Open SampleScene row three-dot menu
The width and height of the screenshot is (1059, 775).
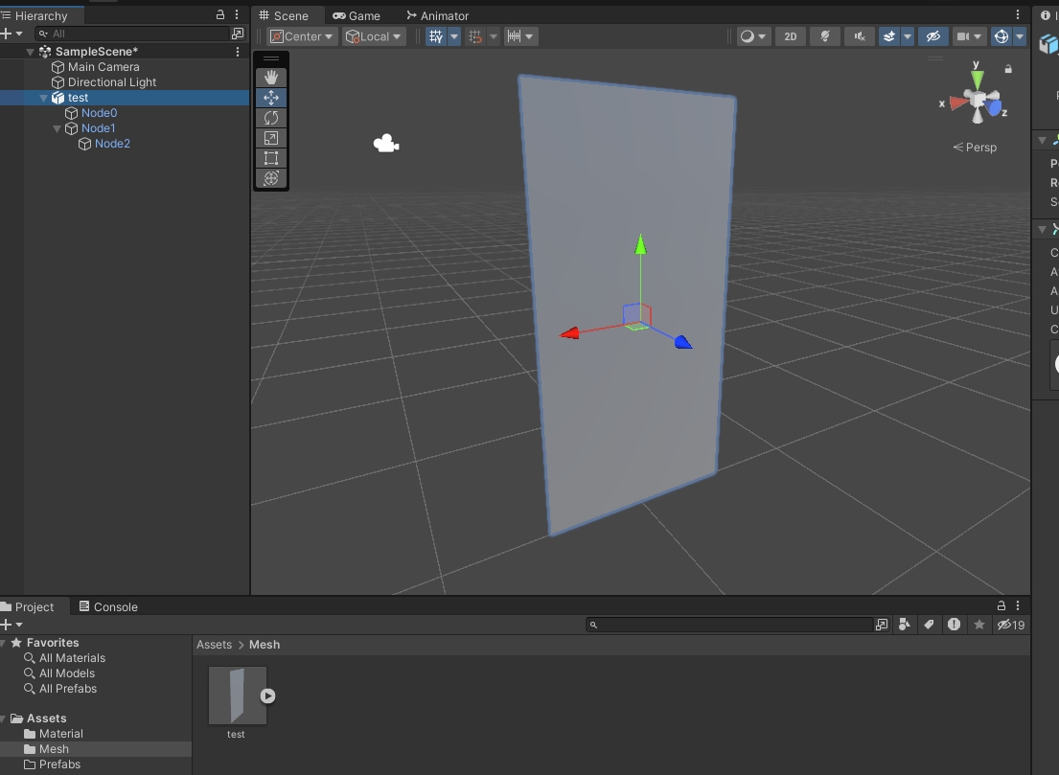coord(237,52)
